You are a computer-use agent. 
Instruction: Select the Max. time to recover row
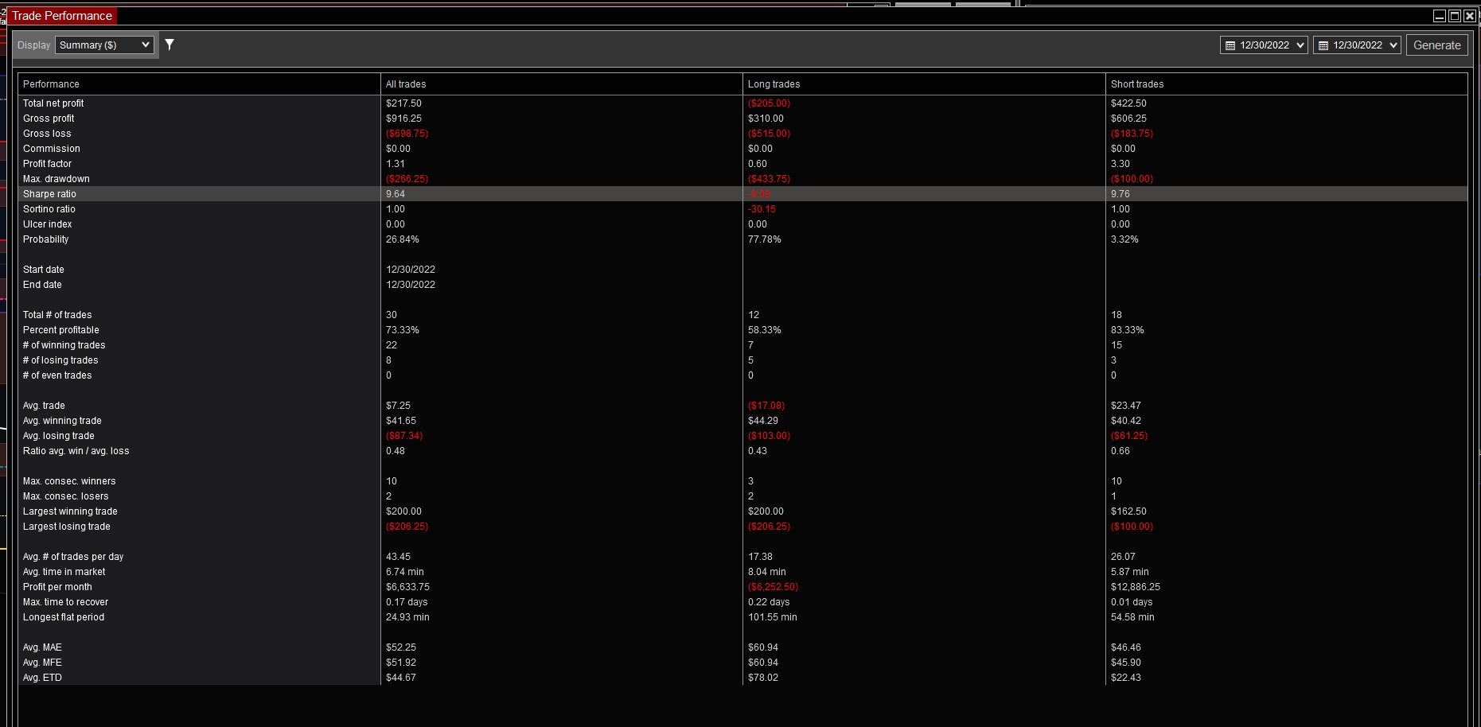pos(742,602)
